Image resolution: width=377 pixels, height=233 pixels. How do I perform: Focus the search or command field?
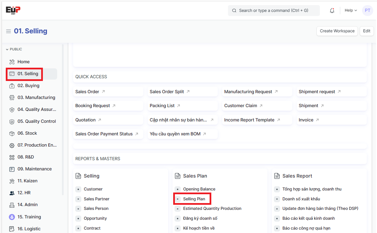(274, 11)
